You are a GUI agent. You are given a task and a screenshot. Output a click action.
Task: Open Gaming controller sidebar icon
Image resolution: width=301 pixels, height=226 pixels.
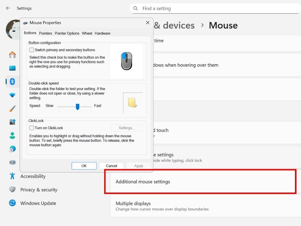12,162
